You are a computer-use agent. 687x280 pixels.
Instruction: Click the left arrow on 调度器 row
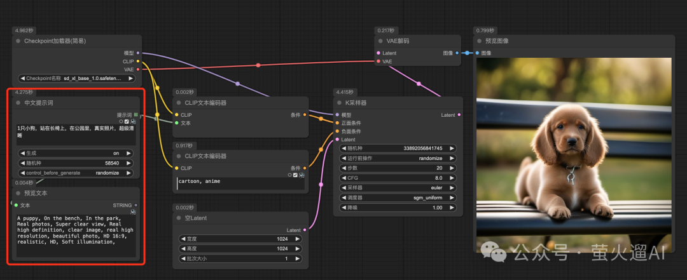pyautogui.click(x=344, y=197)
